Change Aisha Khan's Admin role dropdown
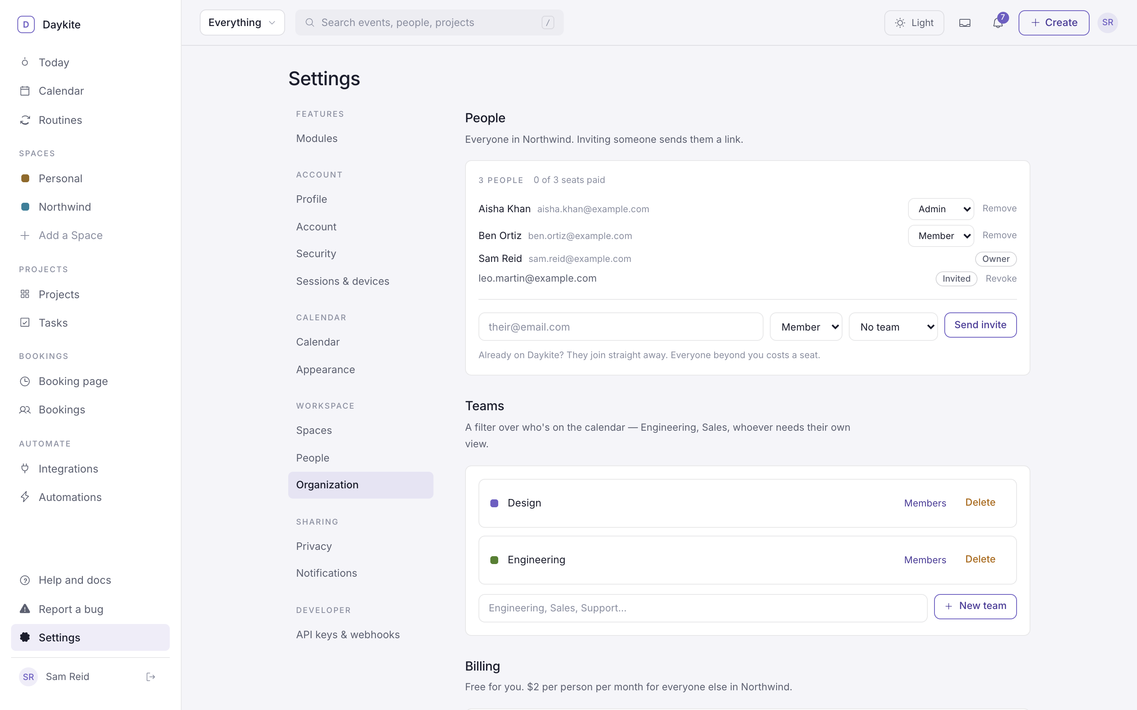Image resolution: width=1137 pixels, height=710 pixels. click(x=941, y=209)
